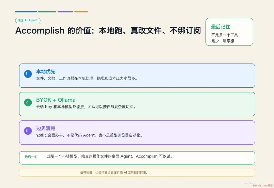Click the 桌面 AI Agent pill tag
Image resolution: width=274 pixels, height=188 pixels.
(x=28, y=20)
